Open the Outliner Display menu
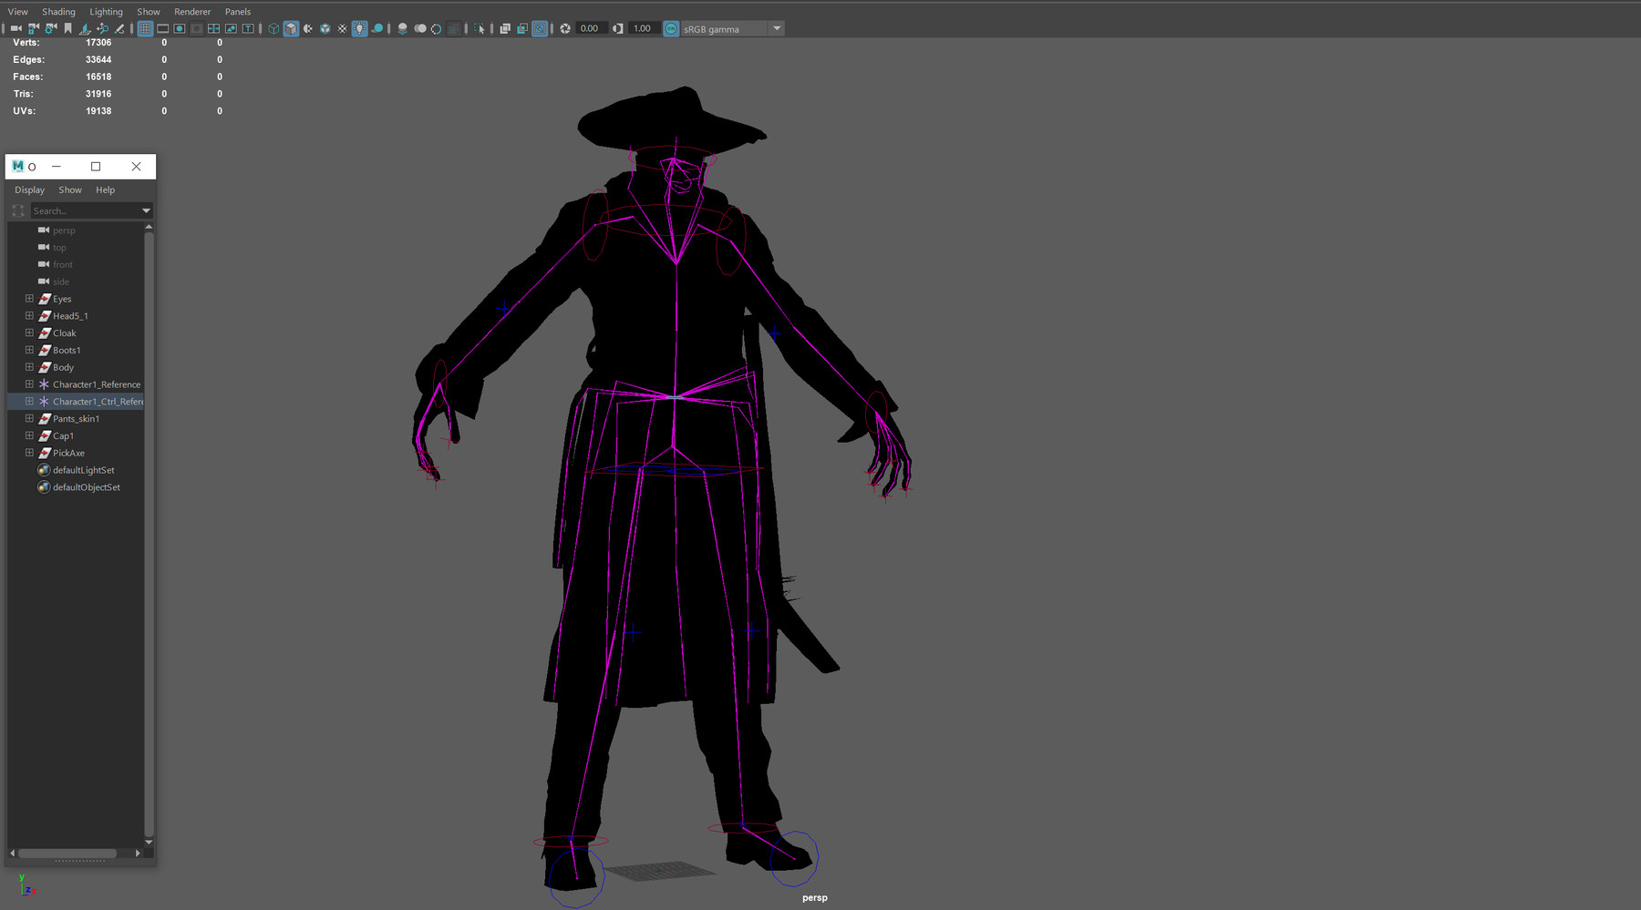 coord(29,190)
